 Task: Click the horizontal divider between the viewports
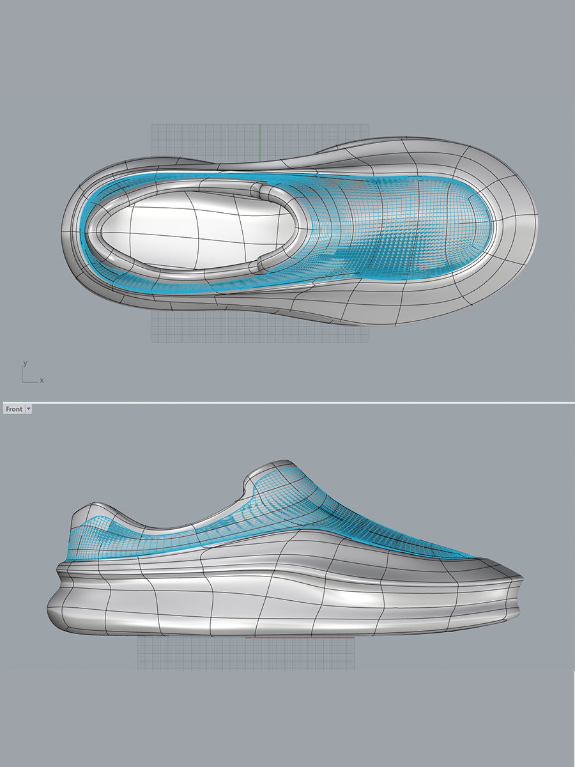click(287, 402)
